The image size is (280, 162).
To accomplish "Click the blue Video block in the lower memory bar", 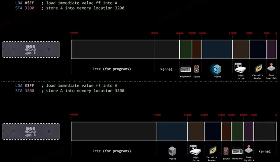I will pos(172,131).
